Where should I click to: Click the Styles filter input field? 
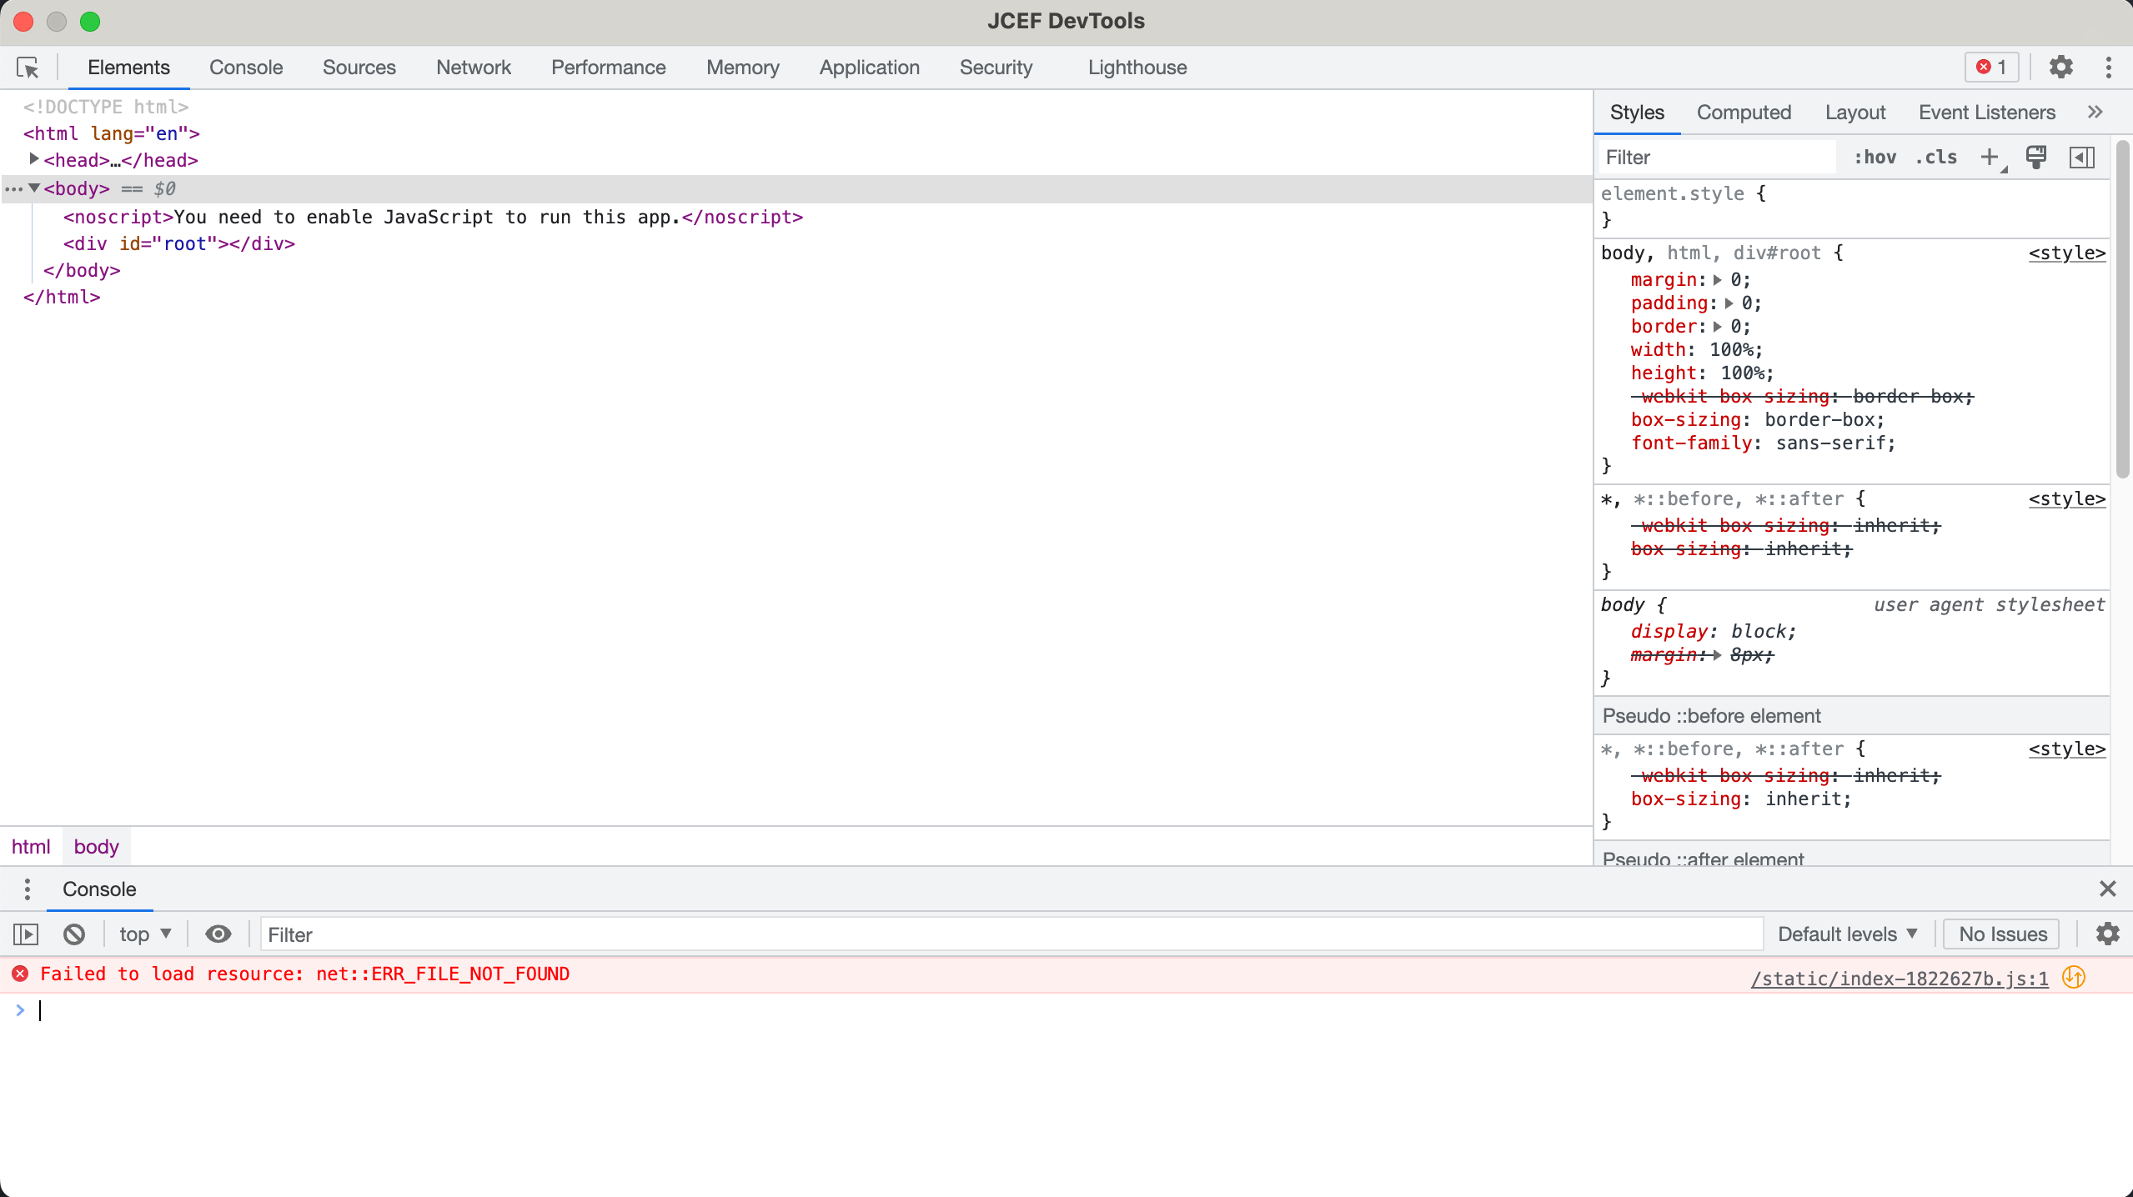[x=1718, y=158]
